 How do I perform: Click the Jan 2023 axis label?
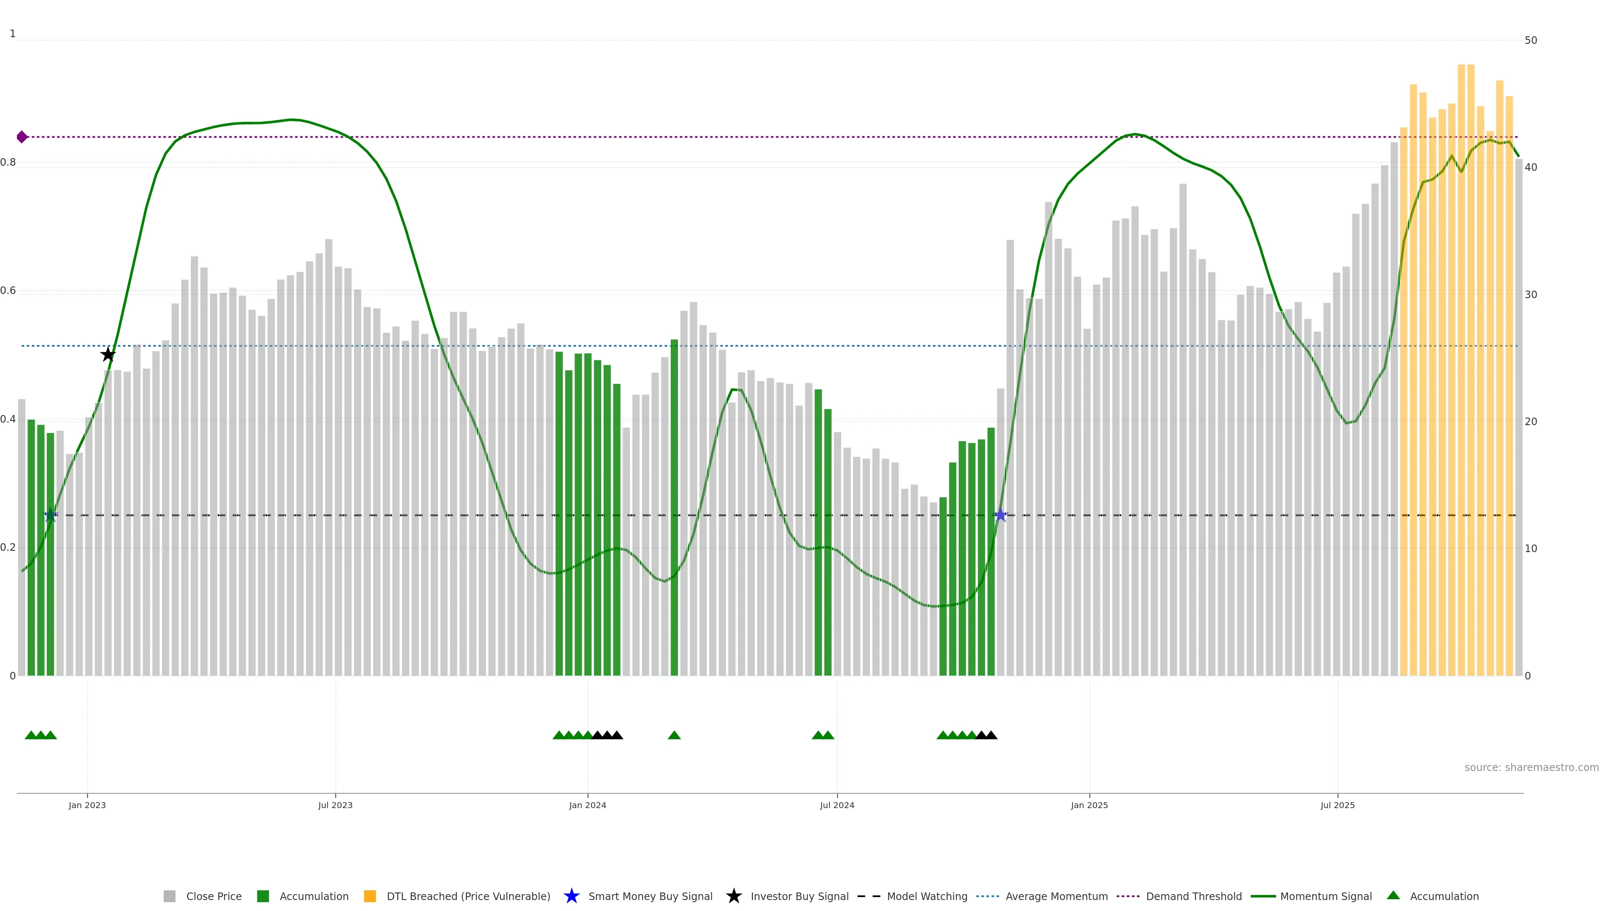click(x=87, y=805)
